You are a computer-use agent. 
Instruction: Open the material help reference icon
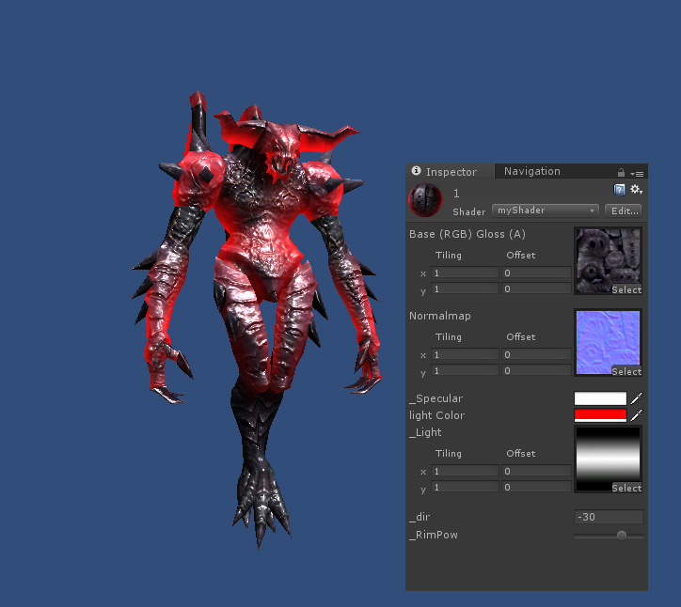pos(620,190)
